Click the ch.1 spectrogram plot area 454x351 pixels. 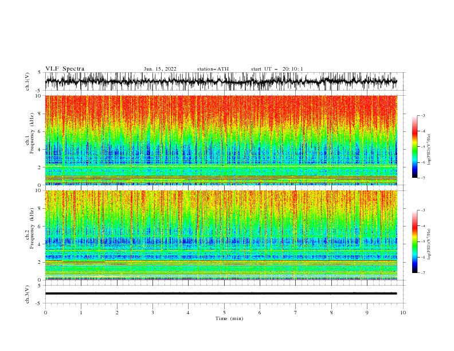click(221, 140)
